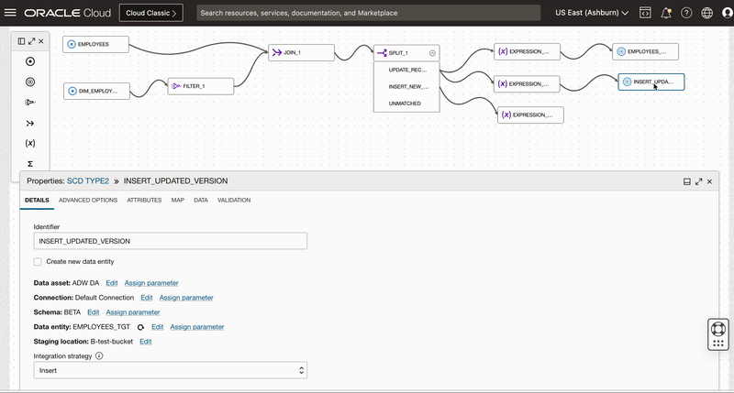Viewport: 734px width, 393px height.
Task: Open the Cloud Shell developer tools icon
Action: 645,13
